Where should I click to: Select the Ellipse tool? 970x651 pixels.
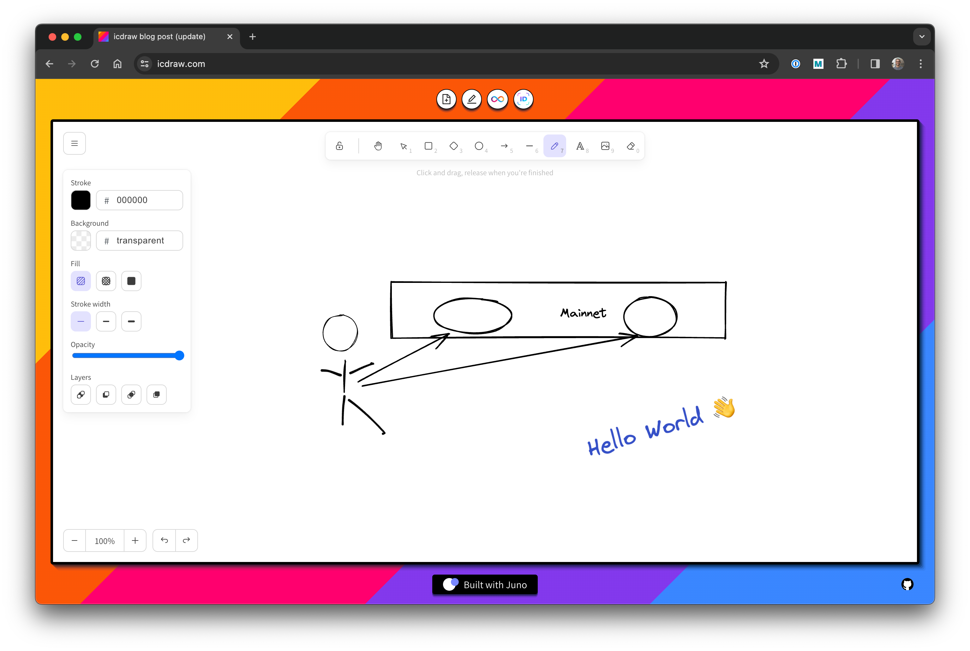(479, 146)
